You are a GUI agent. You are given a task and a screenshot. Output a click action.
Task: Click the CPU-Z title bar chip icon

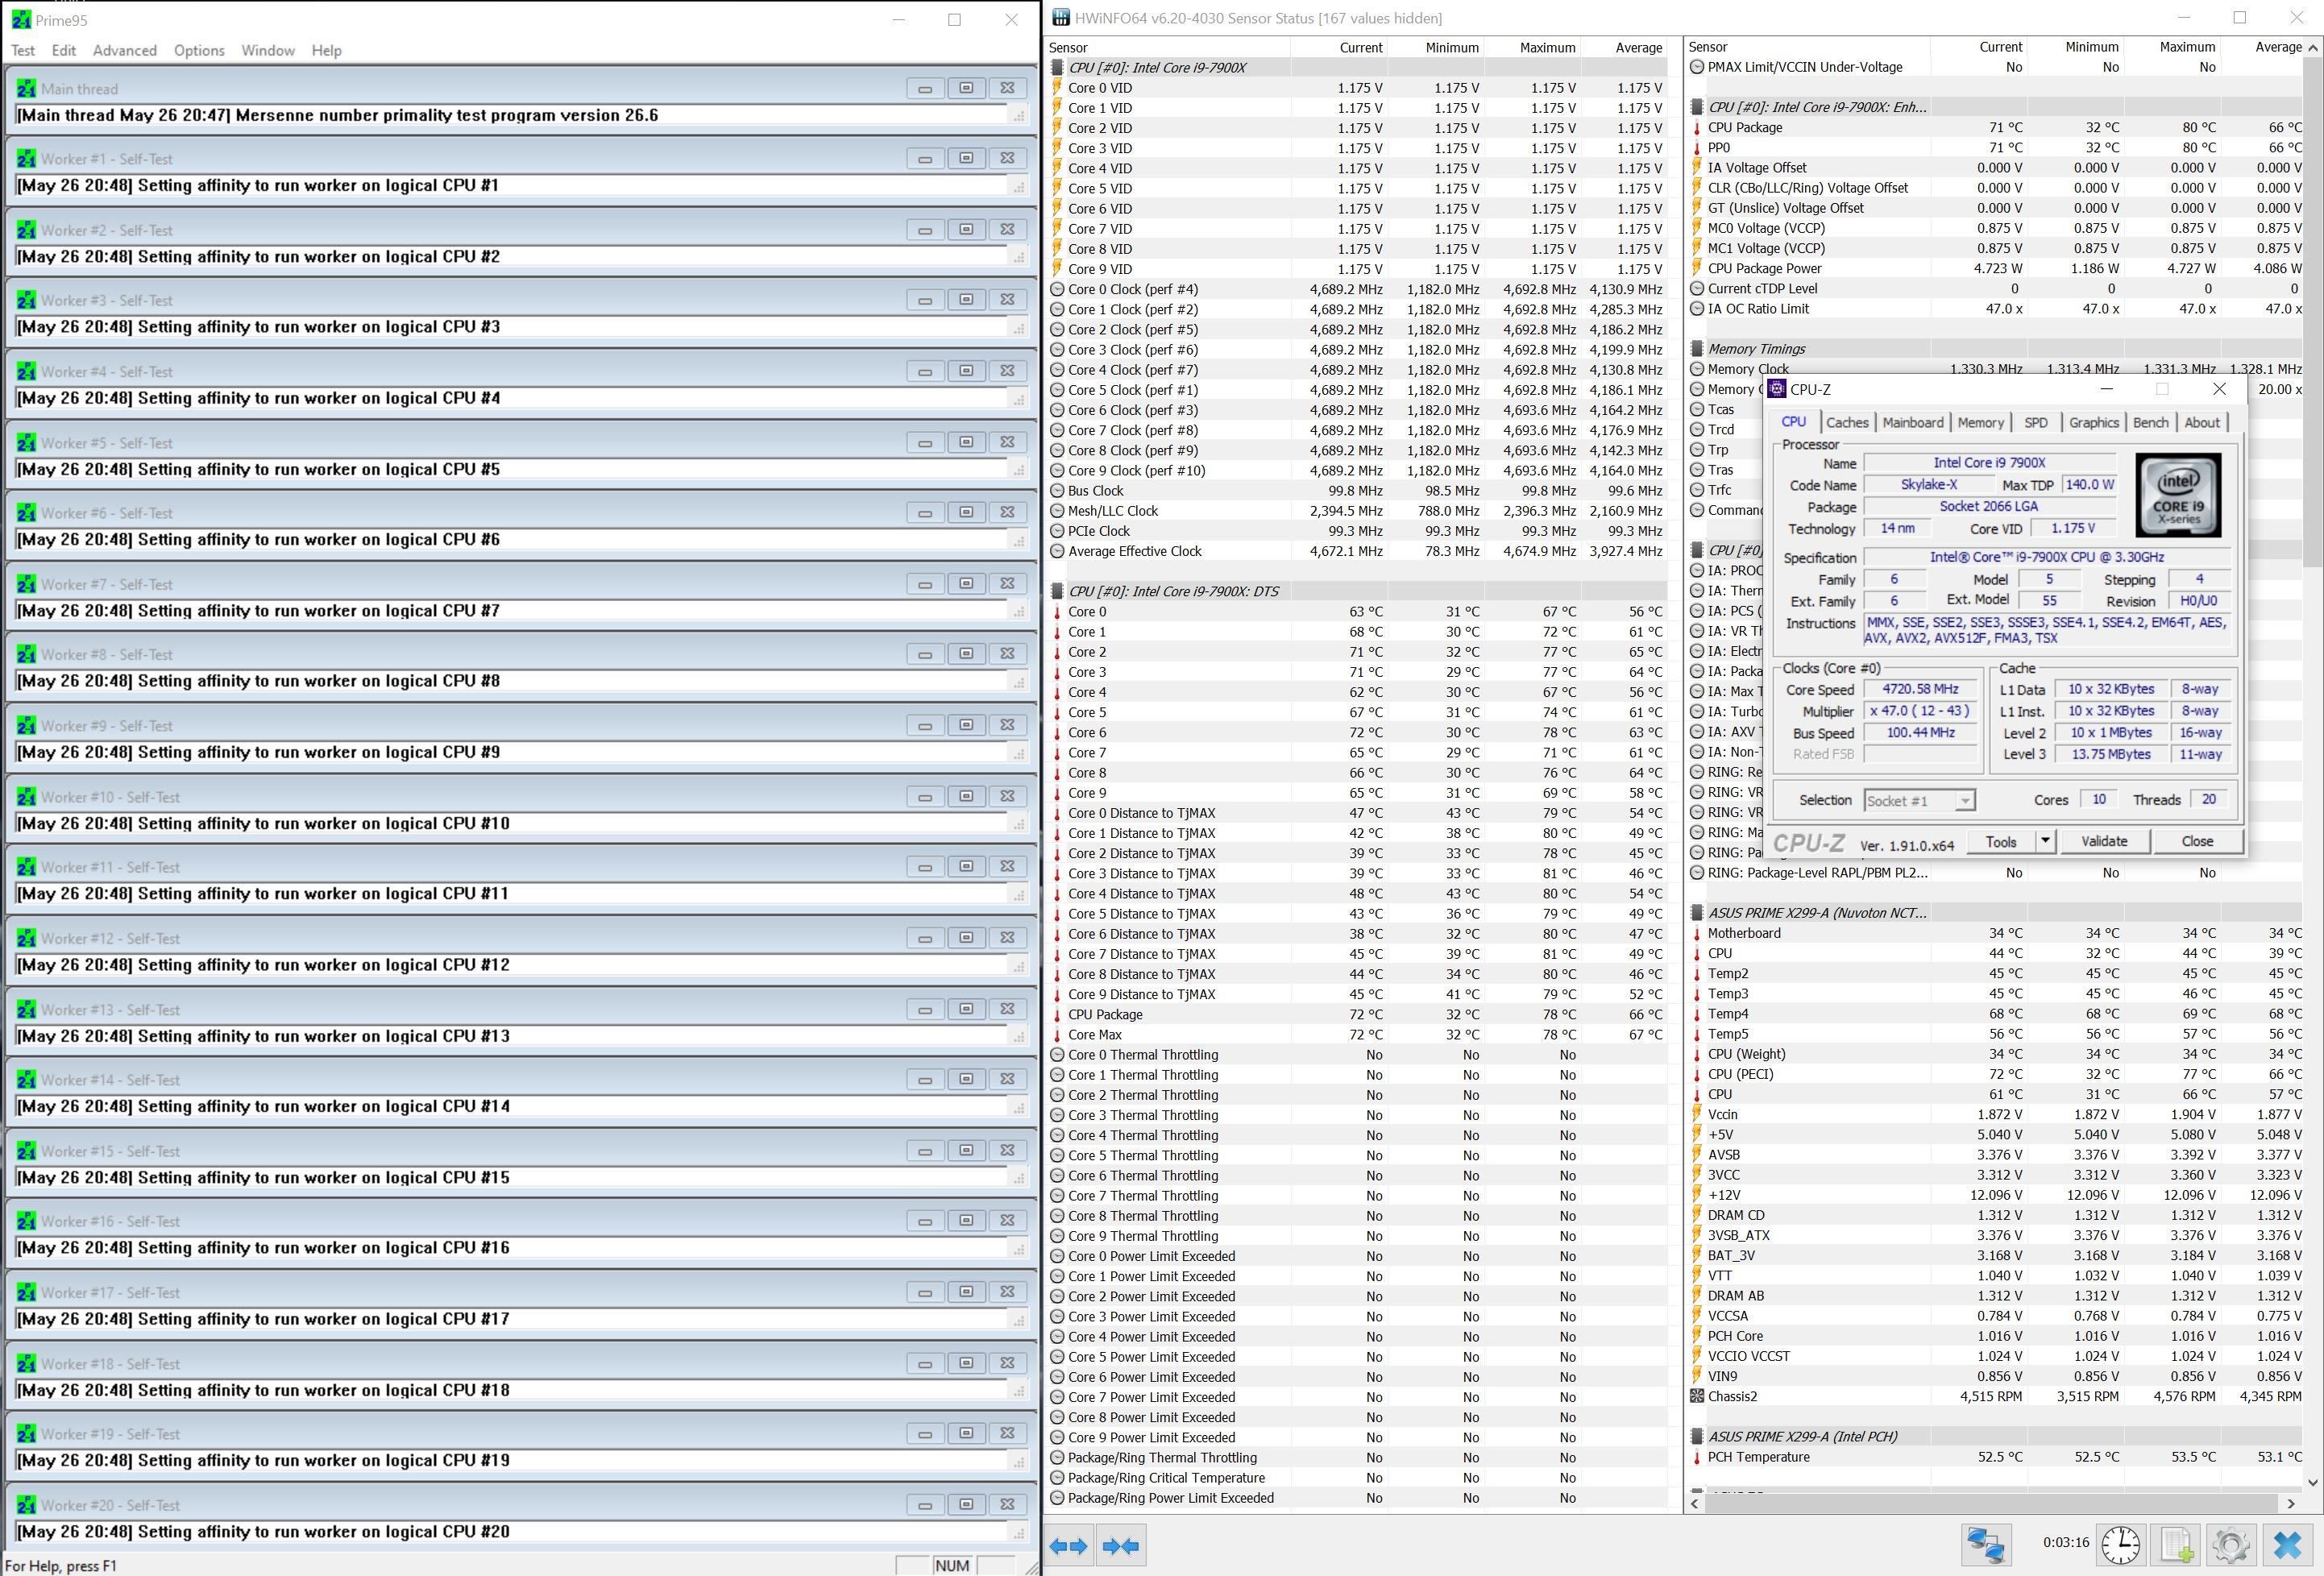[1777, 389]
